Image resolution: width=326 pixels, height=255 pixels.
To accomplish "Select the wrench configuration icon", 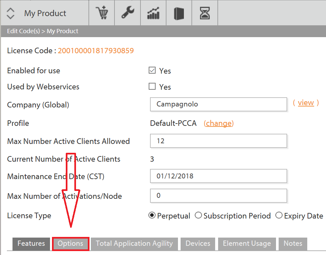I will coord(127,12).
